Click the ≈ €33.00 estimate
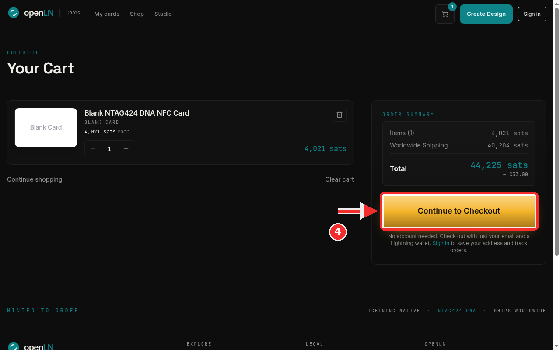Screen dimensions: 560x350 pyautogui.click(x=515, y=175)
